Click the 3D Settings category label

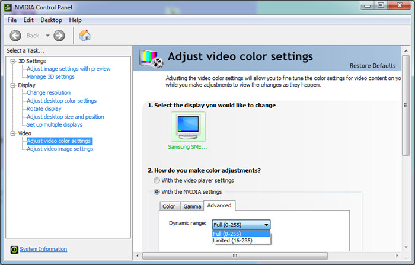tap(32, 61)
